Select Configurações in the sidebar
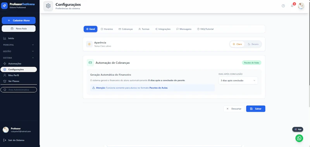The image size is (310, 147). tap(19, 69)
